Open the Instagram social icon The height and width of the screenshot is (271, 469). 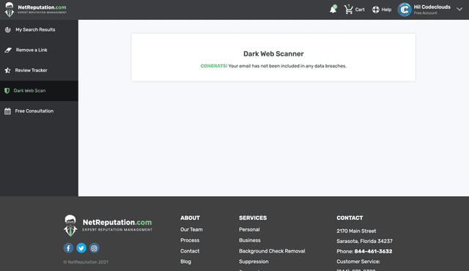pyautogui.click(x=95, y=248)
